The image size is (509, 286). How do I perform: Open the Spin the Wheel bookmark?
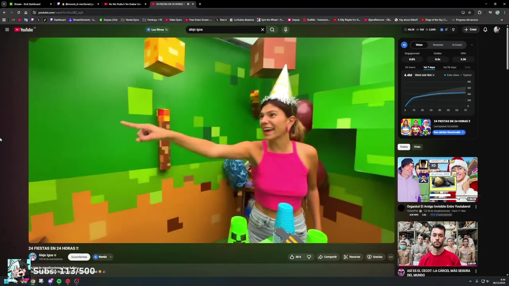[270, 19]
